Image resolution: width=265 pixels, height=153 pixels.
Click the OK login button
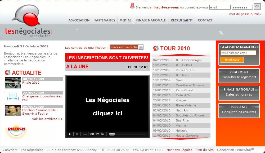pyautogui.click(x=257, y=6)
